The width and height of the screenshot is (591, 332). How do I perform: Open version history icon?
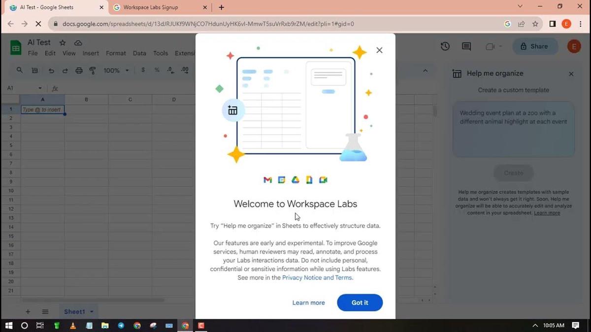click(445, 46)
